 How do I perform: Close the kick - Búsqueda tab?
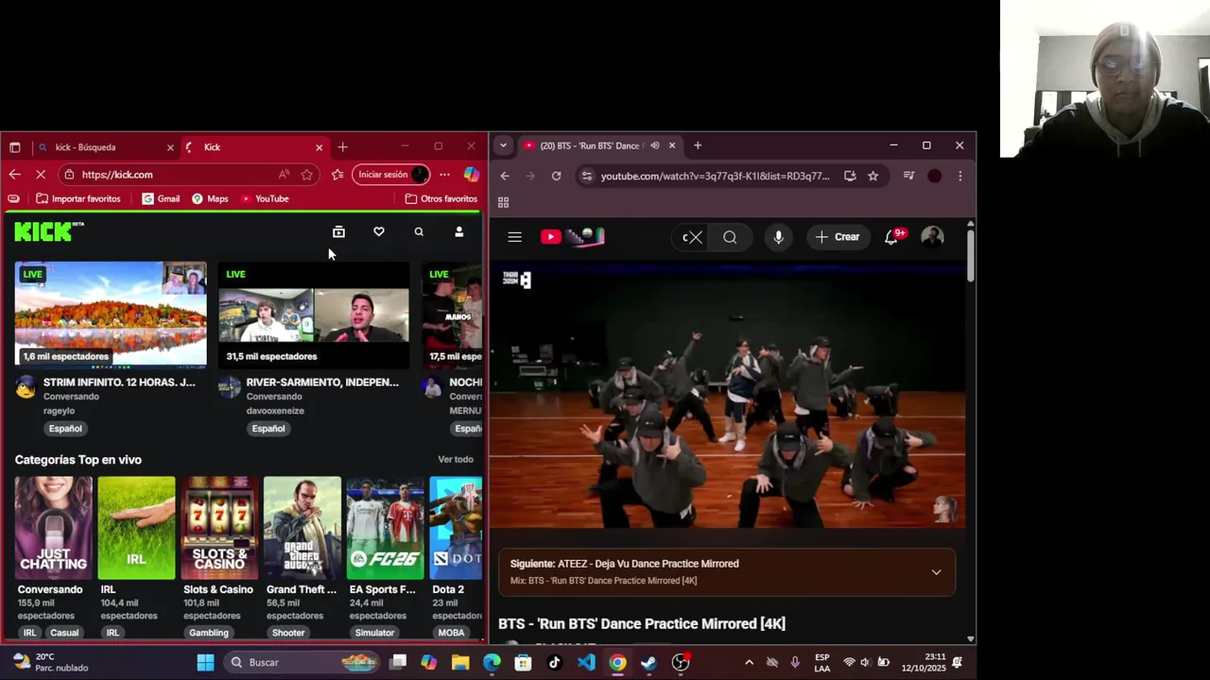pyautogui.click(x=170, y=147)
